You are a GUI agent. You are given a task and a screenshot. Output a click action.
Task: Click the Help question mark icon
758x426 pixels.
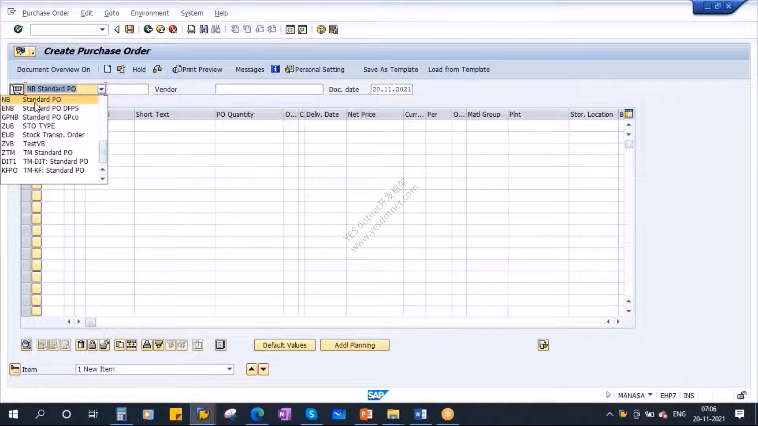tap(321, 30)
